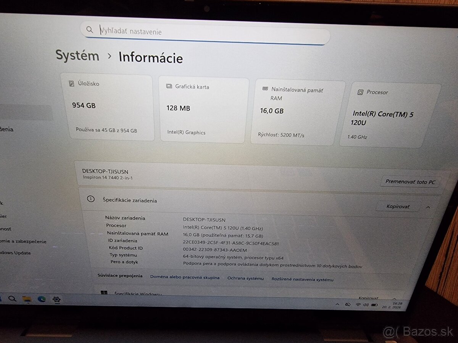Image resolution: width=458 pixels, height=343 pixels.
Task: Click the speaker icon in the system tray
Action: (366, 305)
